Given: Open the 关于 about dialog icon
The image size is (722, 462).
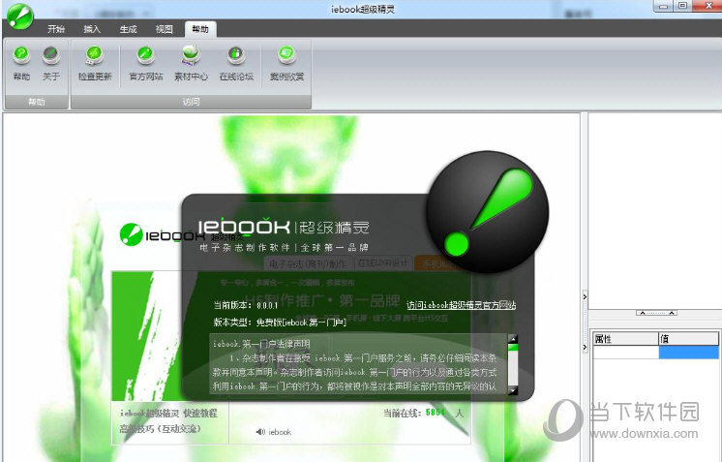Looking at the screenshot, I should coord(51,63).
